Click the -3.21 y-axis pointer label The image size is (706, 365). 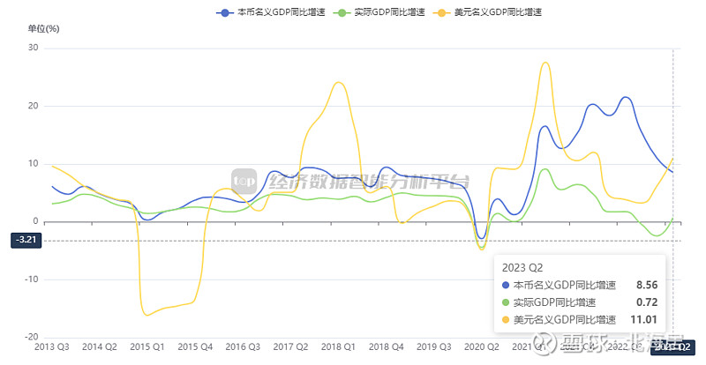click(26, 240)
